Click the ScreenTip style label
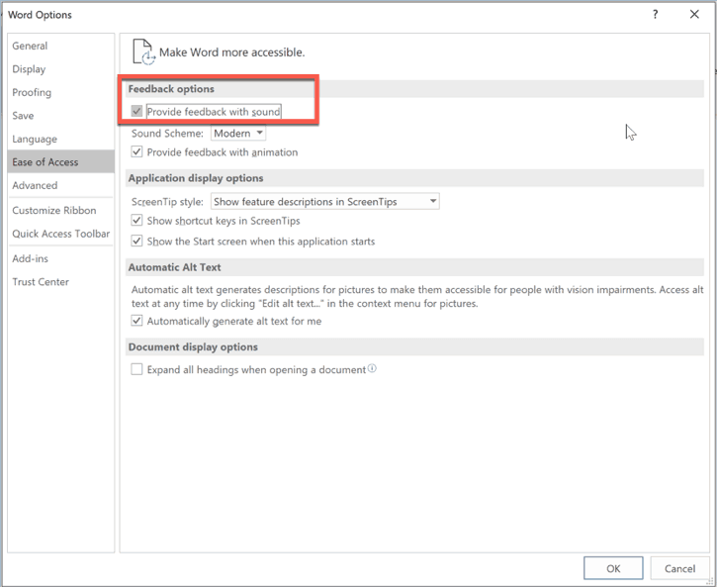The height and width of the screenshot is (587, 717). (167, 202)
